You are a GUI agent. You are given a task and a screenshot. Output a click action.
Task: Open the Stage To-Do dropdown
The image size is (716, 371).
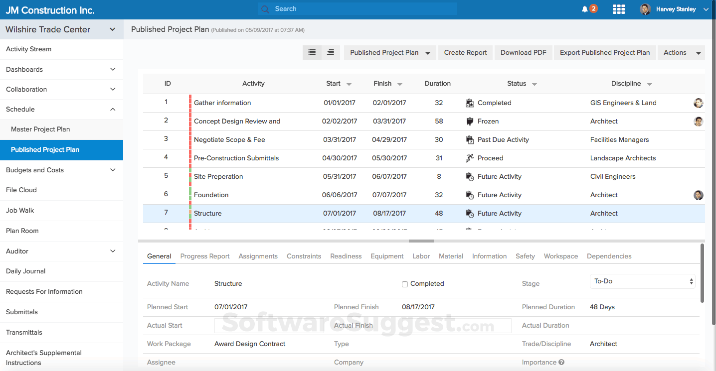[x=643, y=281]
